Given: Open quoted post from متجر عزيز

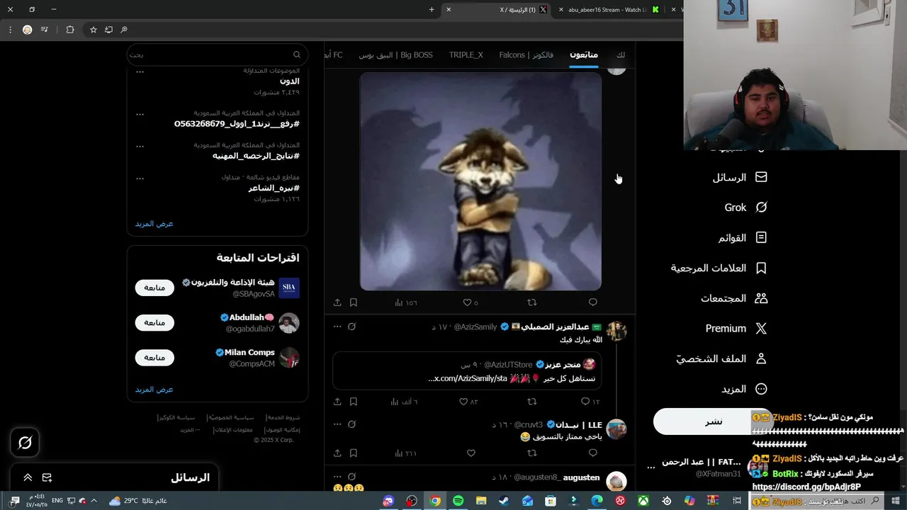Looking at the screenshot, I should coord(466,371).
